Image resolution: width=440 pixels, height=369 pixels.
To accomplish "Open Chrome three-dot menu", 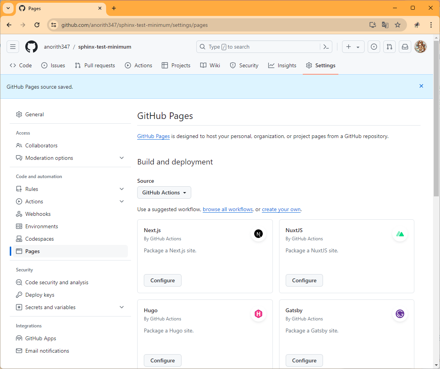I will [431, 25].
